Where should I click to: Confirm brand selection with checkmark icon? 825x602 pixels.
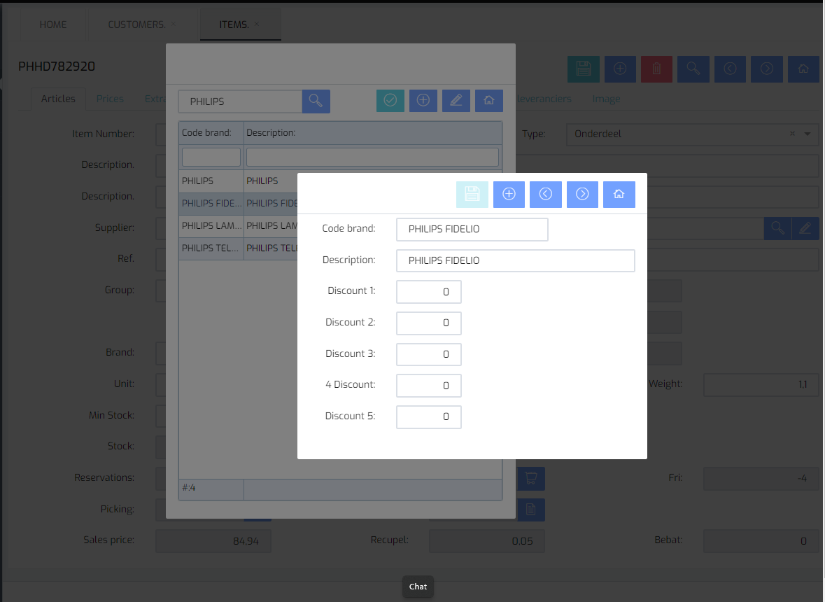point(390,101)
